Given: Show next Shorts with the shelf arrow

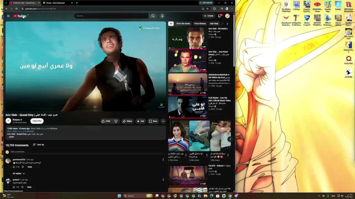Looking at the screenshot, I should [230, 139].
